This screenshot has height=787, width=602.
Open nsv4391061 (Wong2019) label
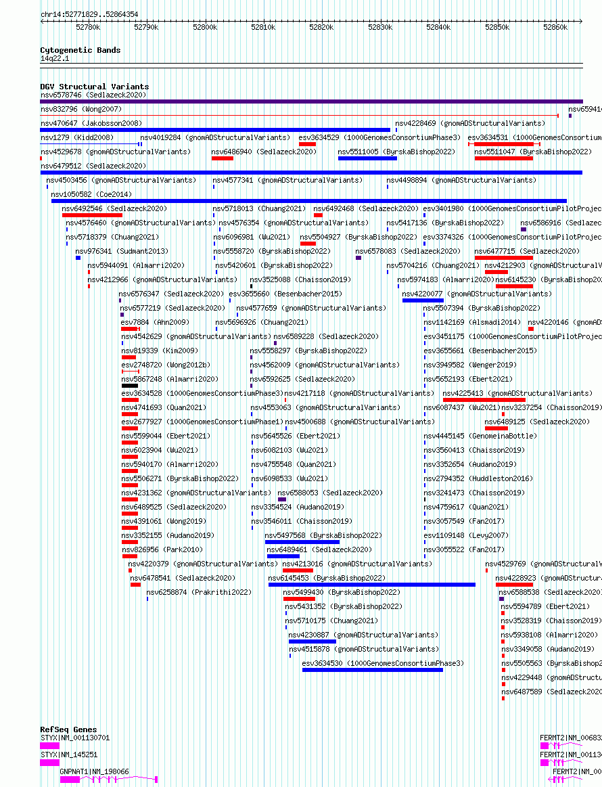(x=164, y=521)
